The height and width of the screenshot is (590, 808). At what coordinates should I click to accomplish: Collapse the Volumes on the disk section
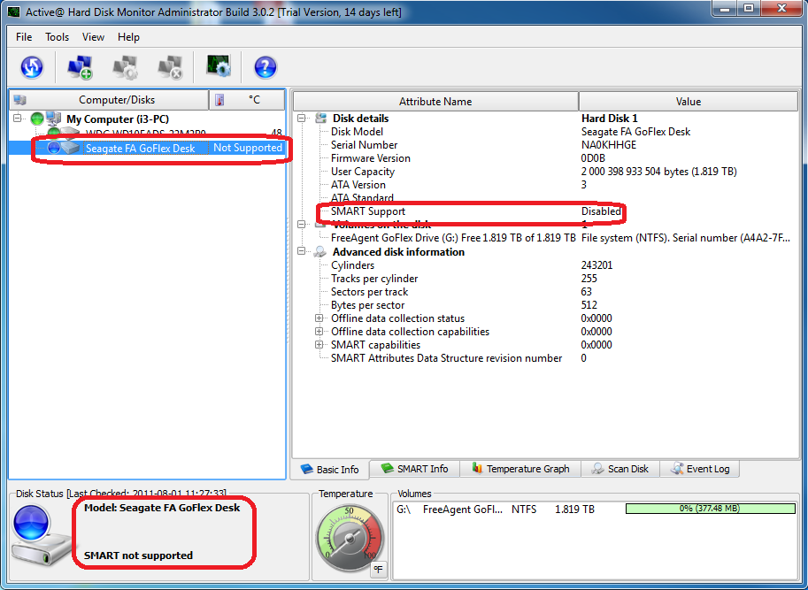coord(302,225)
